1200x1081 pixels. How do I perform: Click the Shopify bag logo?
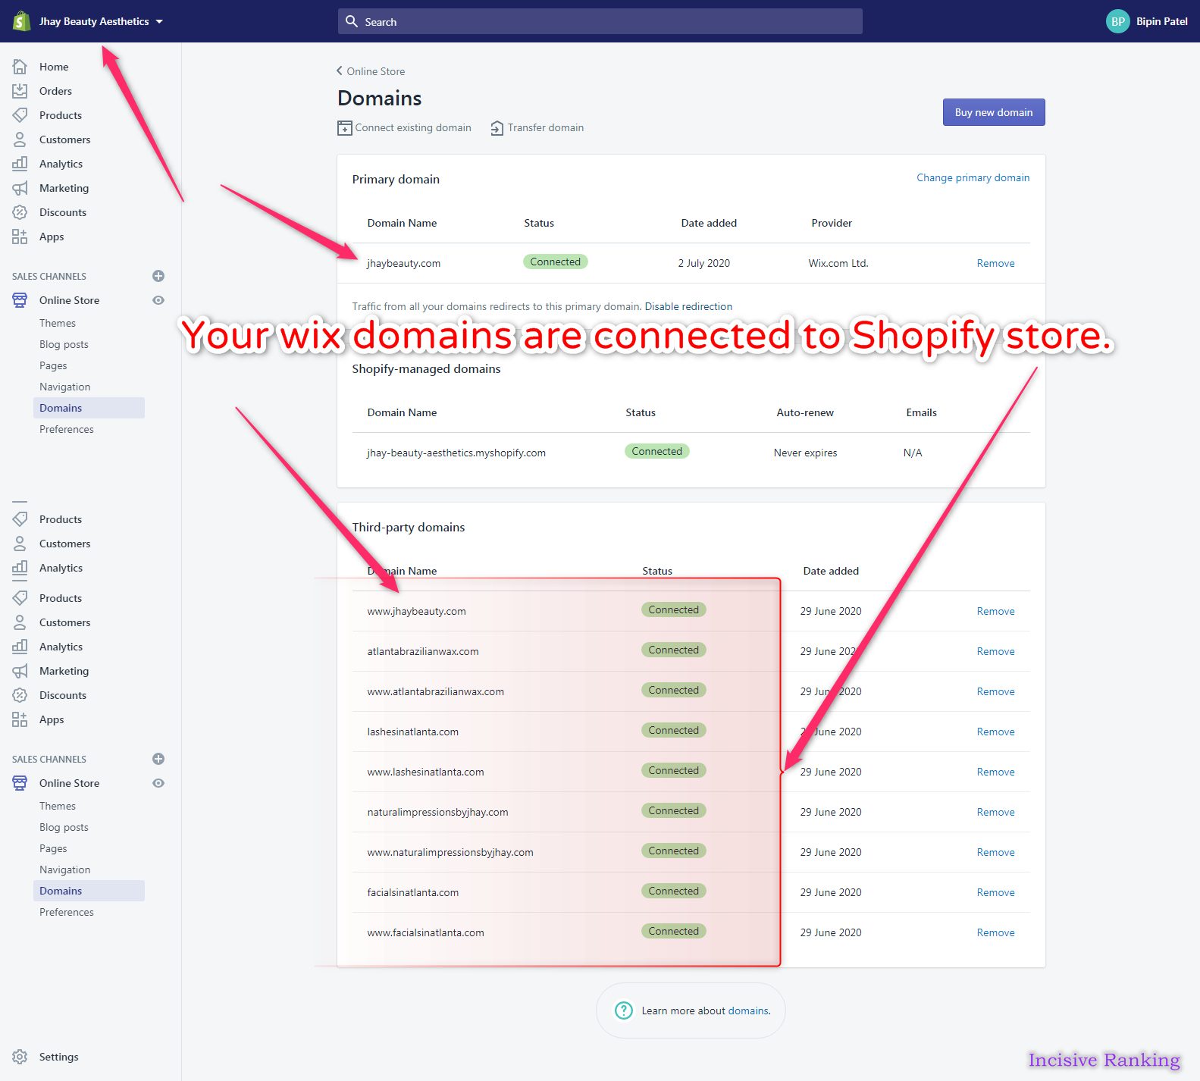point(21,21)
